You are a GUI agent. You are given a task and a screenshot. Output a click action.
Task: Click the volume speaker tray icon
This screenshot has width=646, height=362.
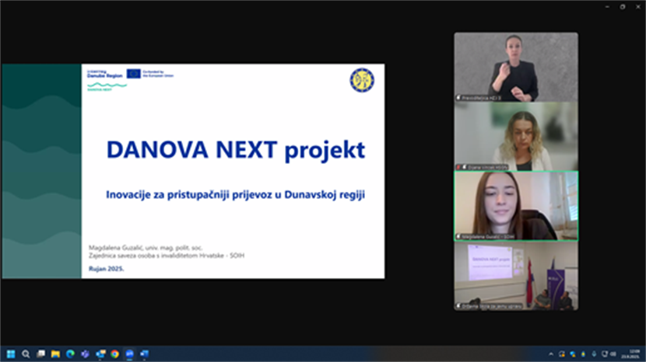[613, 354]
